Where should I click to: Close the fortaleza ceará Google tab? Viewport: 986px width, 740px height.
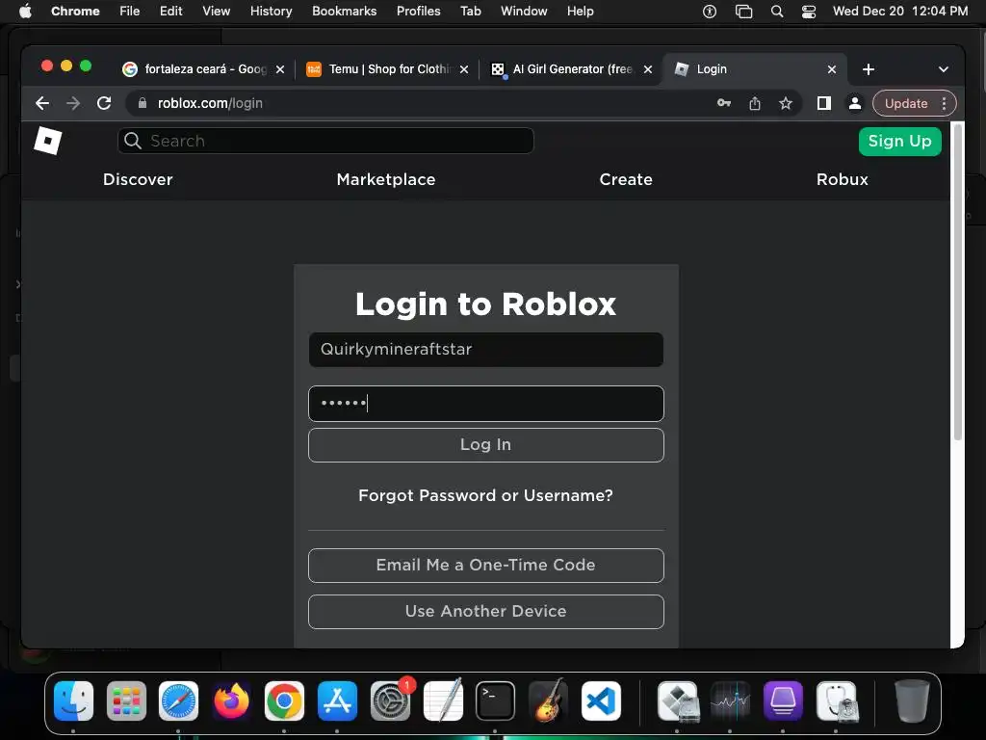point(280,69)
